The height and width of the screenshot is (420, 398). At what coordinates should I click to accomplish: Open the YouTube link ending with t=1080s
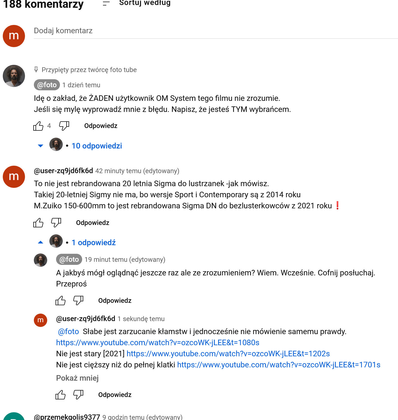(157, 343)
